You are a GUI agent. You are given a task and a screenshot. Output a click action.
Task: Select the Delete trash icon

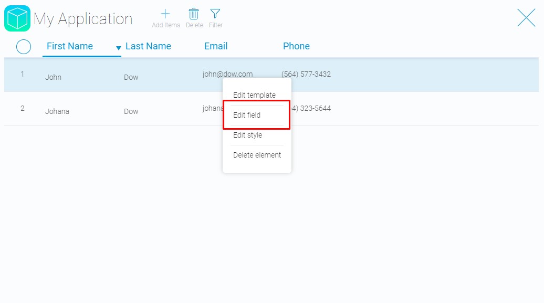[194, 14]
